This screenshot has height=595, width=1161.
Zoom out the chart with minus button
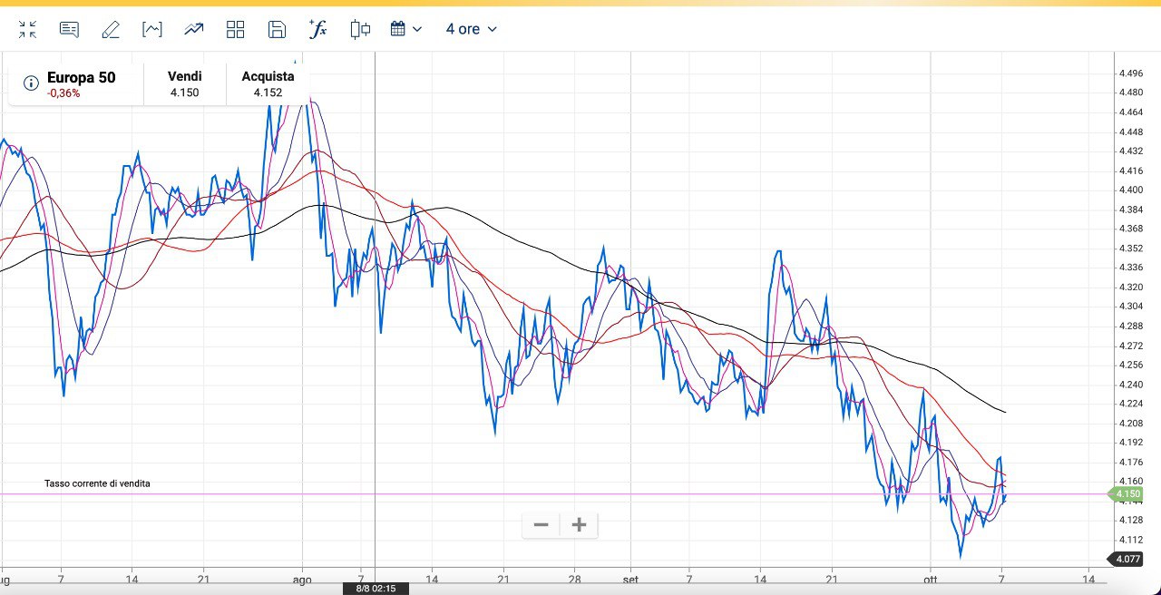tap(541, 524)
